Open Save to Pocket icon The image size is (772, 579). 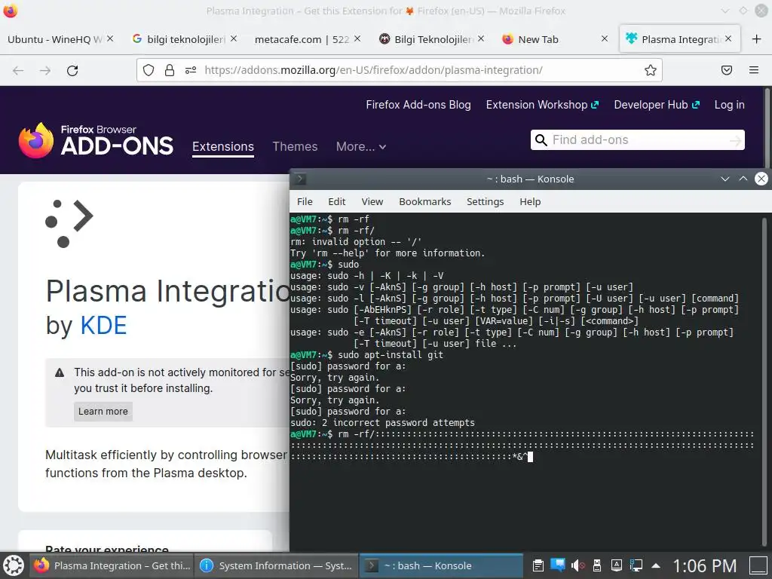pos(727,70)
